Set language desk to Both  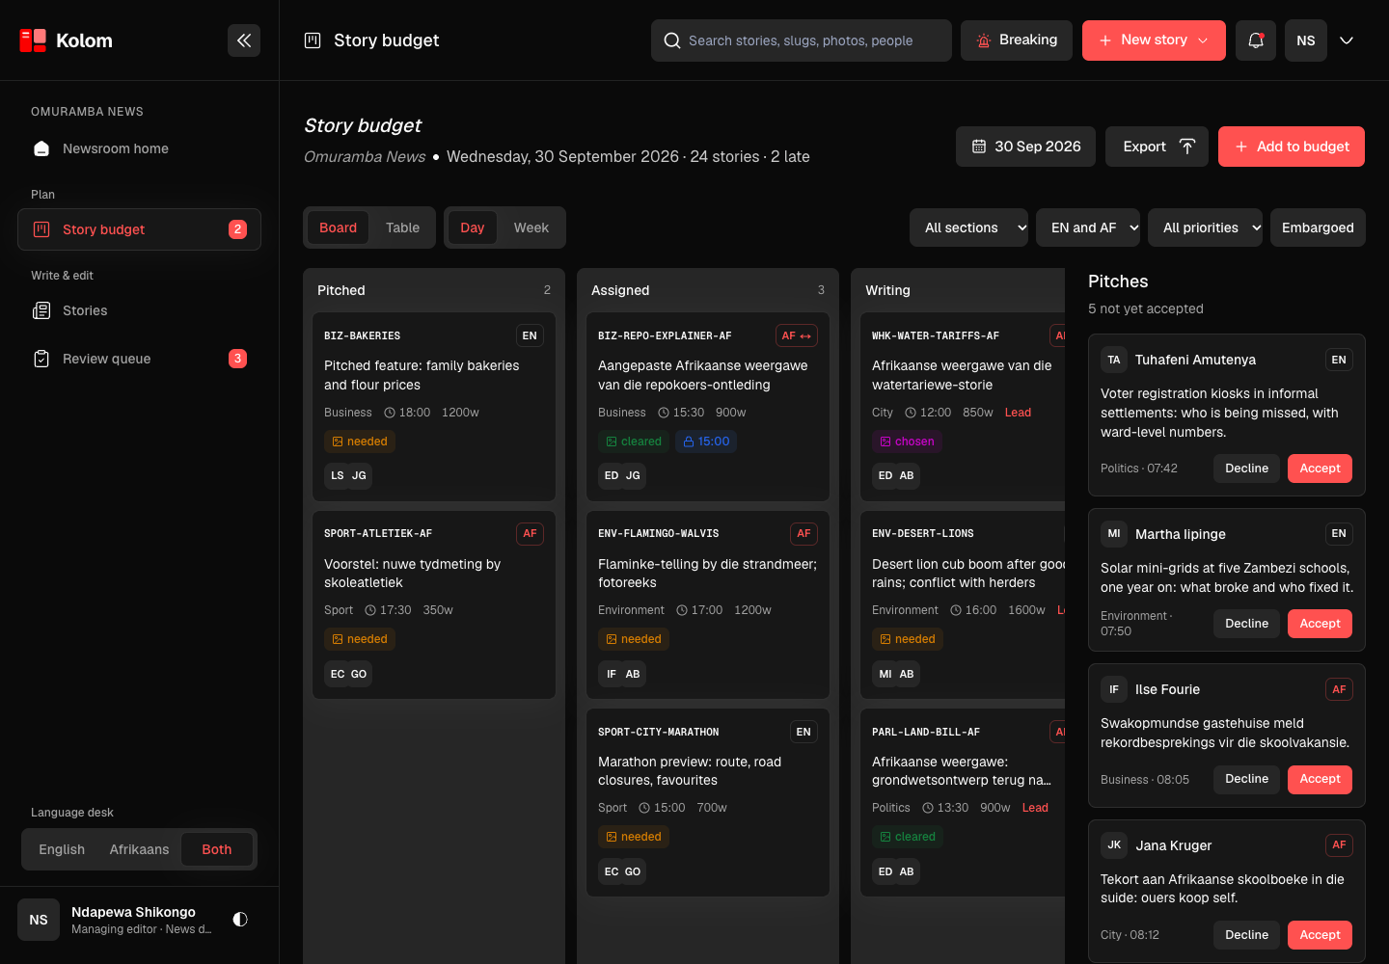point(217,849)
